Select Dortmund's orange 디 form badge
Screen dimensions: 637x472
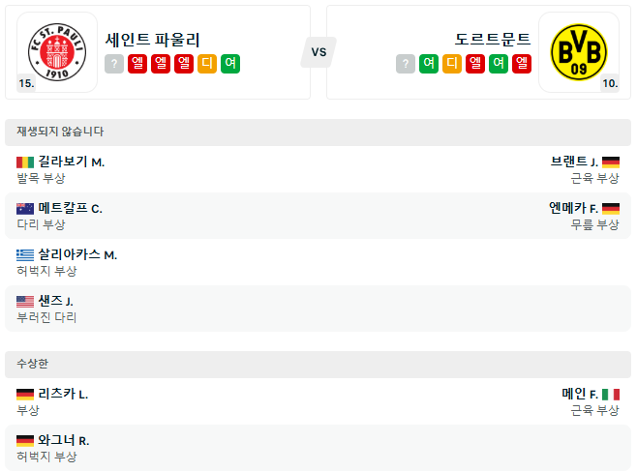(452, 64)
